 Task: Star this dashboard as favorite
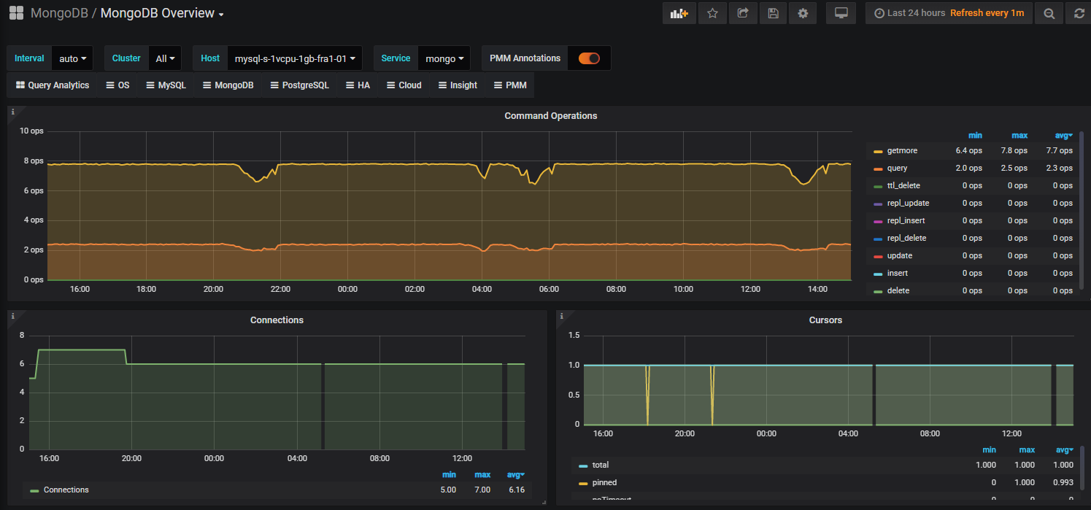point(712,13)
